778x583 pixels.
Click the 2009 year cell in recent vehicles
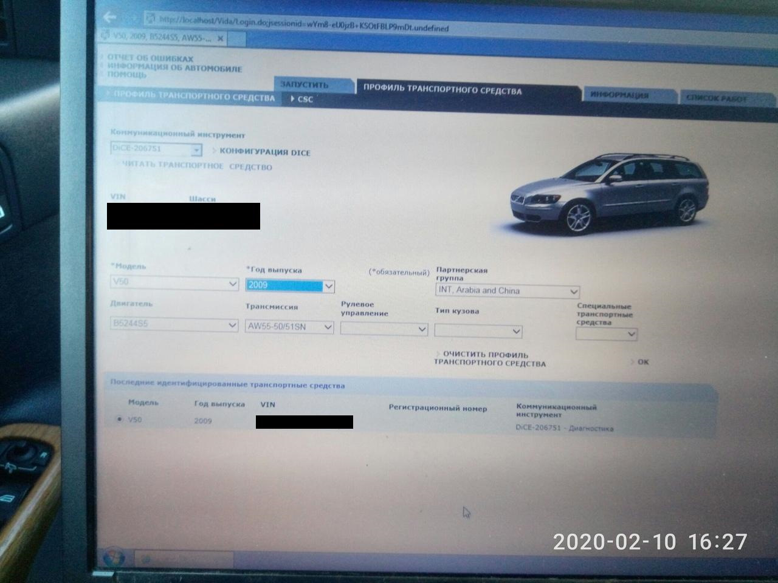point(203,420)
